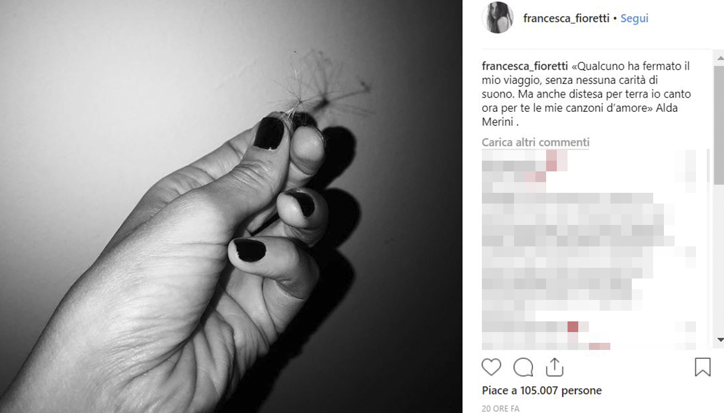Open francesca_fioretti username in the caption
724x413 pixels.
pyautogui.click(x=525, y=65)
